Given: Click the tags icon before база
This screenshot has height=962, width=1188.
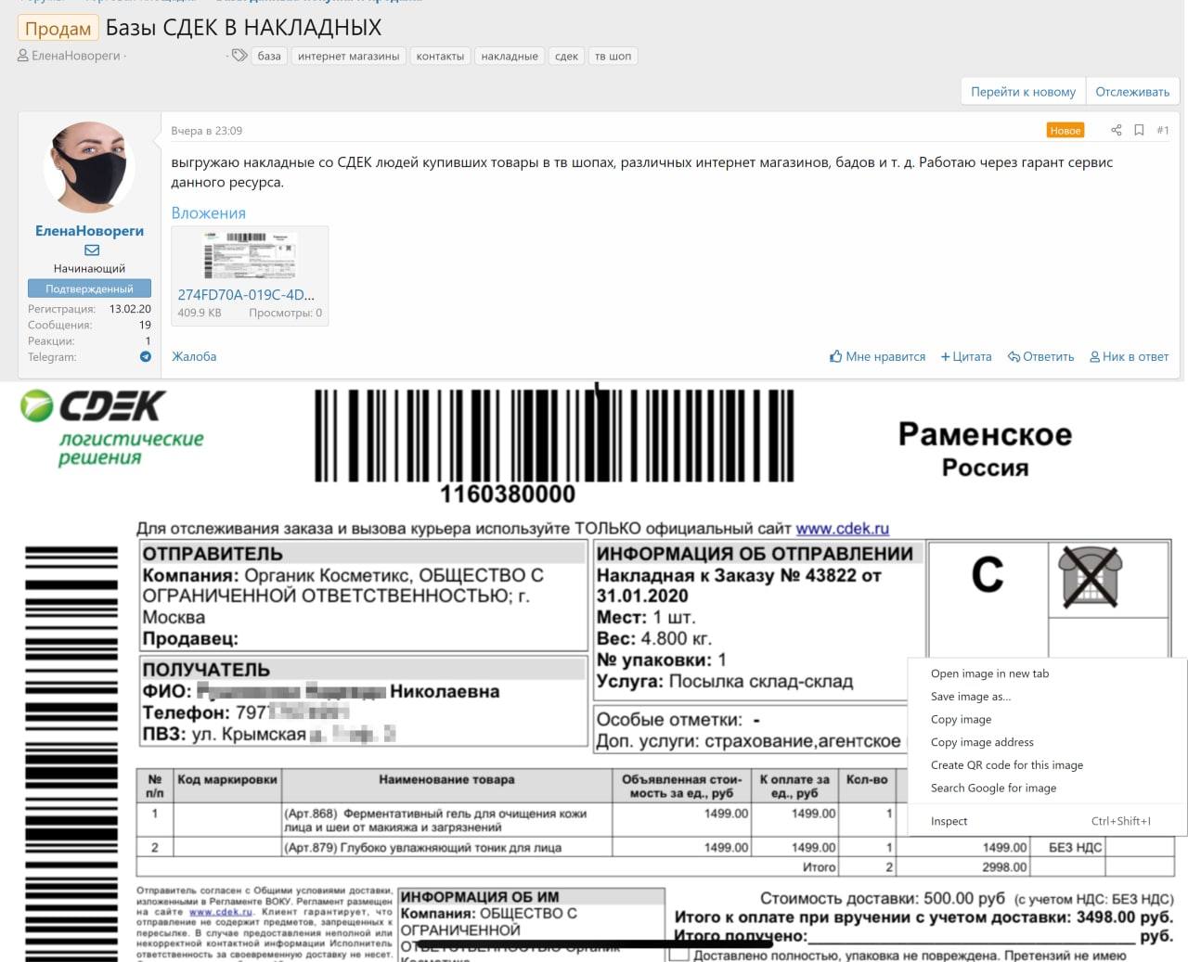Looking at the screenshot, I should 239,56.
